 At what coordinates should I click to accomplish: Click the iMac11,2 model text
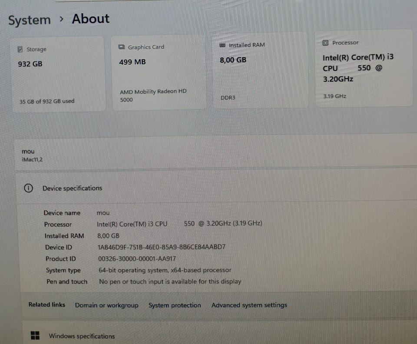click(x=32, y=159)
